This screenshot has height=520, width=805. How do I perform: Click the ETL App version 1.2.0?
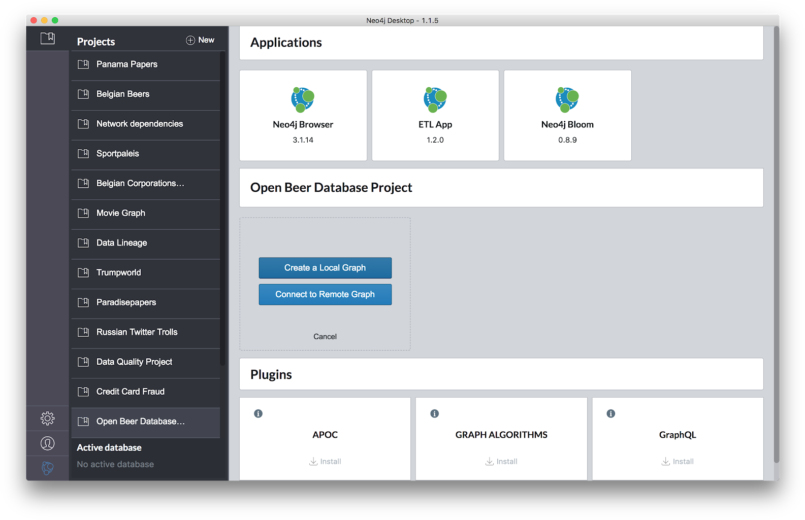tap(435, 140)
